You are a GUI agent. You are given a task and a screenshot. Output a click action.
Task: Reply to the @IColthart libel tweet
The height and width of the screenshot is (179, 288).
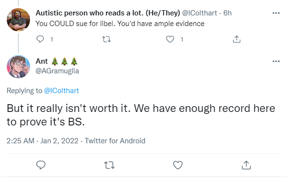[40, 39]
